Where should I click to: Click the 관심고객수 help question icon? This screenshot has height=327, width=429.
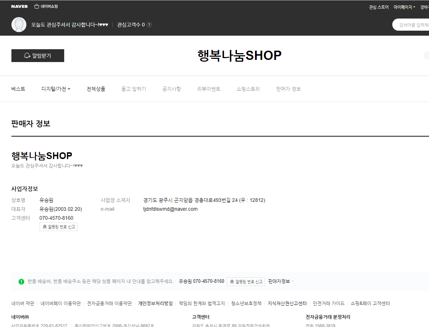[149, 25]
